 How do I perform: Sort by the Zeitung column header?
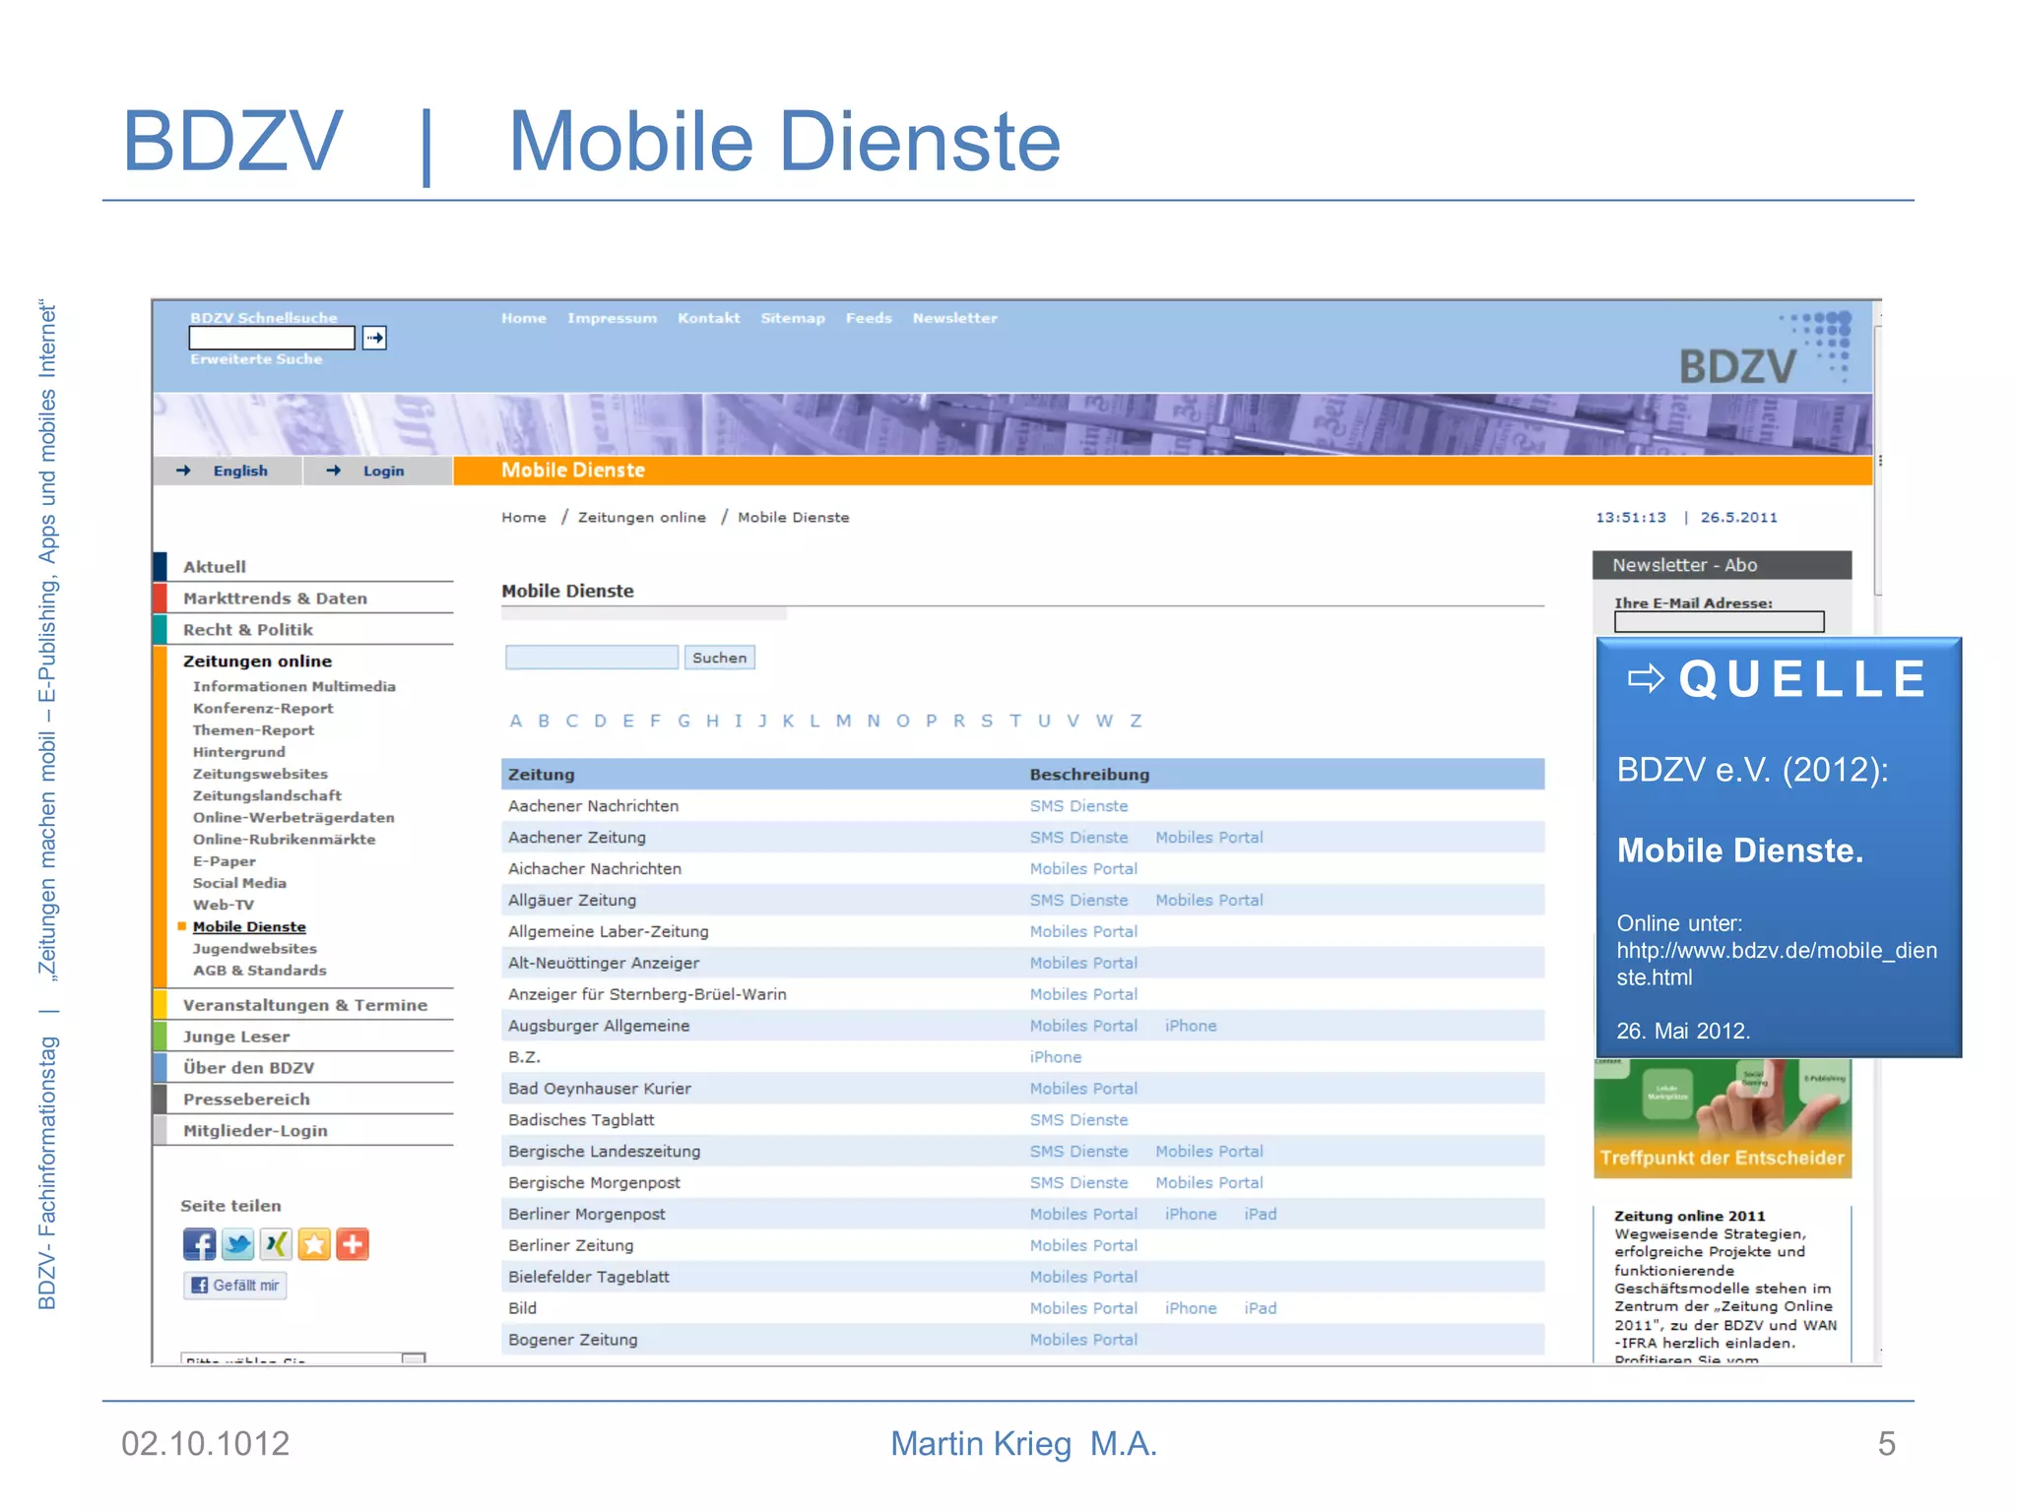(x=541, y=775)
